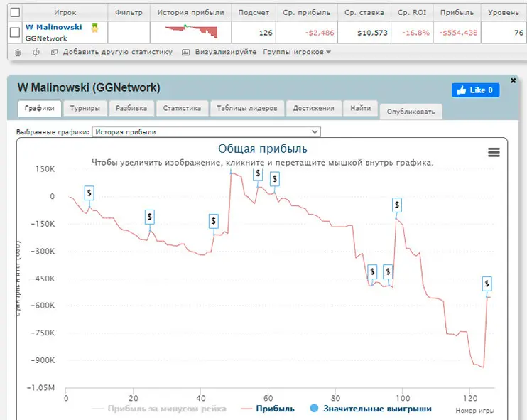
Task: Click the W Malinowski player name link
Action: 53,27
